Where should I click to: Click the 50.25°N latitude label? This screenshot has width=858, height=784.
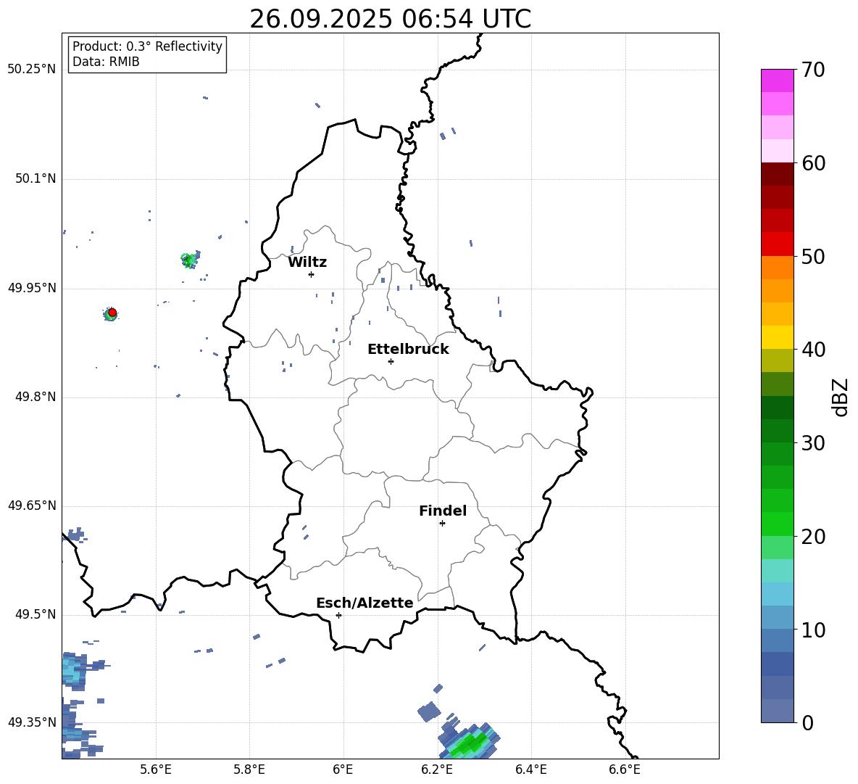tap(32, 70)
